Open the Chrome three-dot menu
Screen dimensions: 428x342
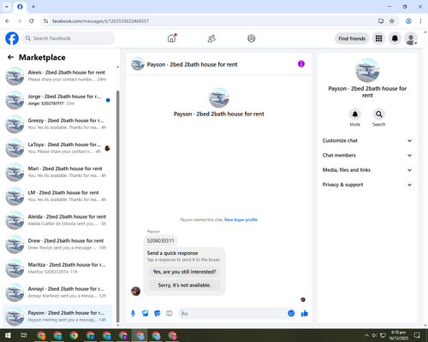point(420,21)
